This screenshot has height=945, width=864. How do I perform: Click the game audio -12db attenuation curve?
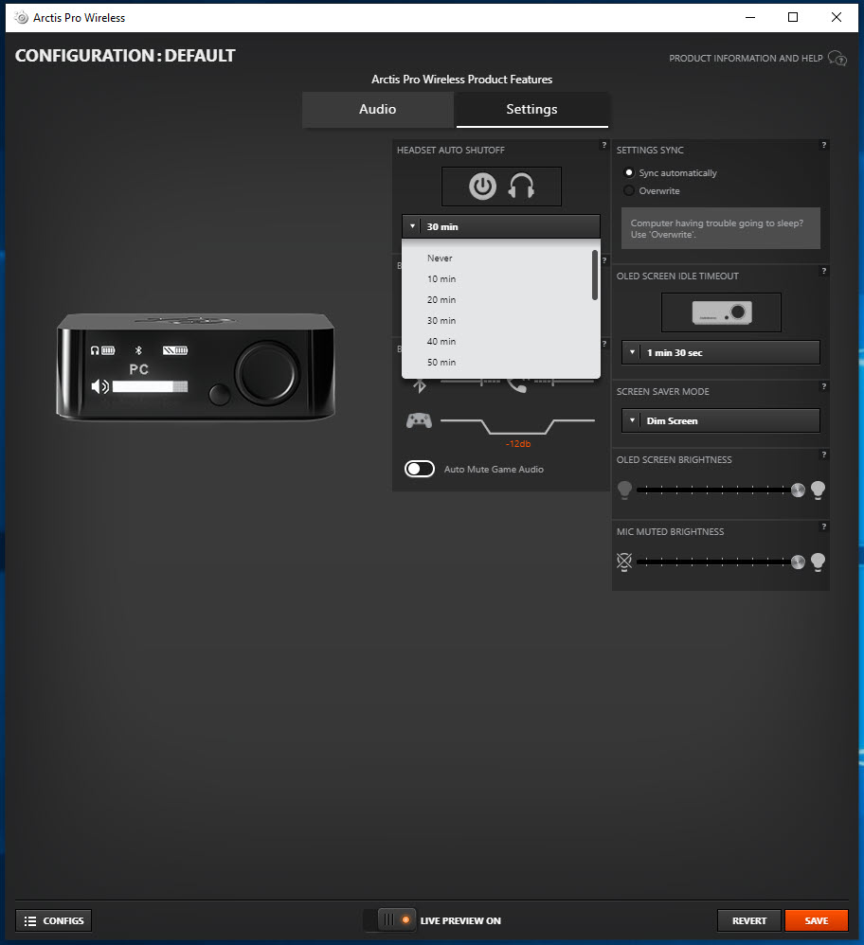point(517,425)
